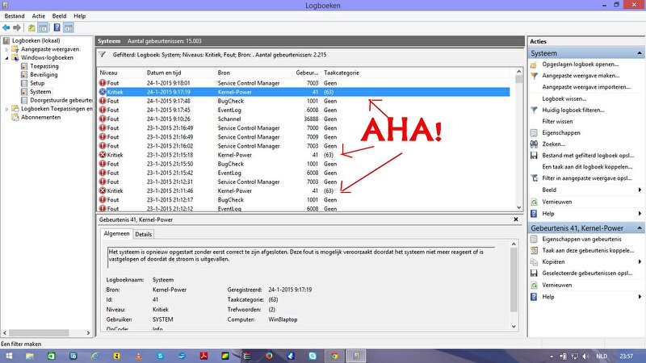Image resolution: width=646 pixels, height=363 pixels.
Task: Collapse the 'Windows-logboeken' tree node
Action: pos(7,57)
